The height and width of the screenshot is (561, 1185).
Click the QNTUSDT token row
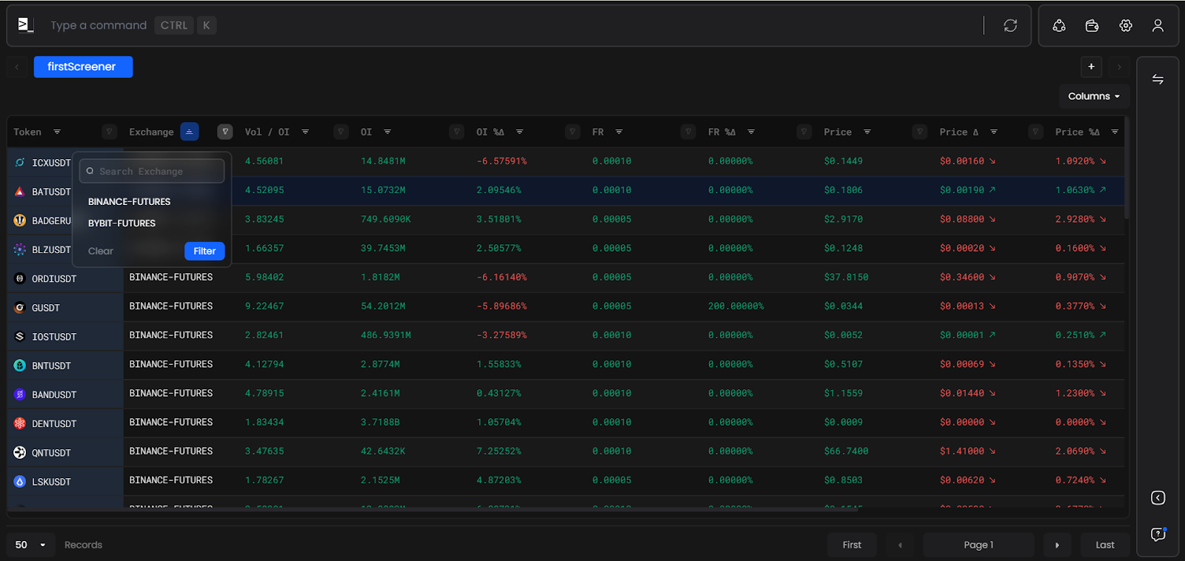(x=566, y=452)
